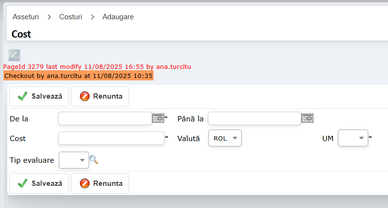Click the red cancel icon on the bottom Renunta button
Image resolution: width=388 pixels, height=208 pixels.
[x=85, y=183]
